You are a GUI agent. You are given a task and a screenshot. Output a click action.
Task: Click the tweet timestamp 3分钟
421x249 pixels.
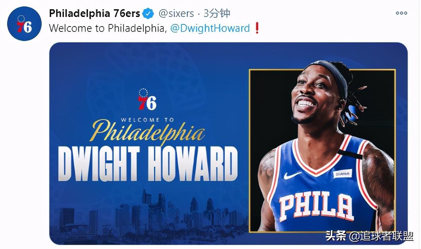217,13
